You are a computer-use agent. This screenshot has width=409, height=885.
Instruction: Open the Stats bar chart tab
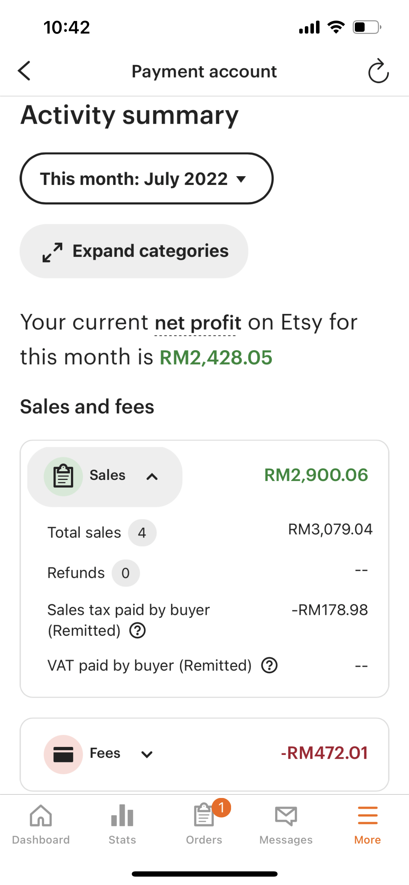tap(122, 824)
